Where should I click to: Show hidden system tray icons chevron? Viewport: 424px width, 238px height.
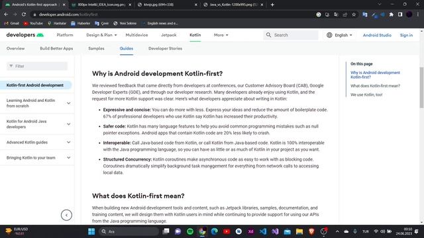[x=337, y=231]
